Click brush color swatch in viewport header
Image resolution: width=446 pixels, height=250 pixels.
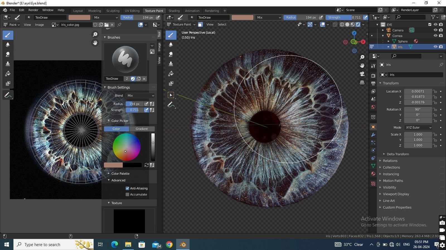click(242, 17)
